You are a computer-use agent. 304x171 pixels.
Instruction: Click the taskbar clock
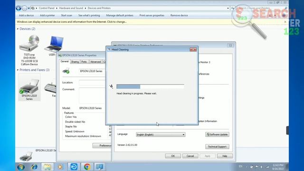278,167
